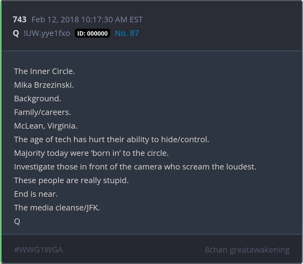
Task: Click the 'McLean, Virginia.' line
Action: click(x=46, y=126)
